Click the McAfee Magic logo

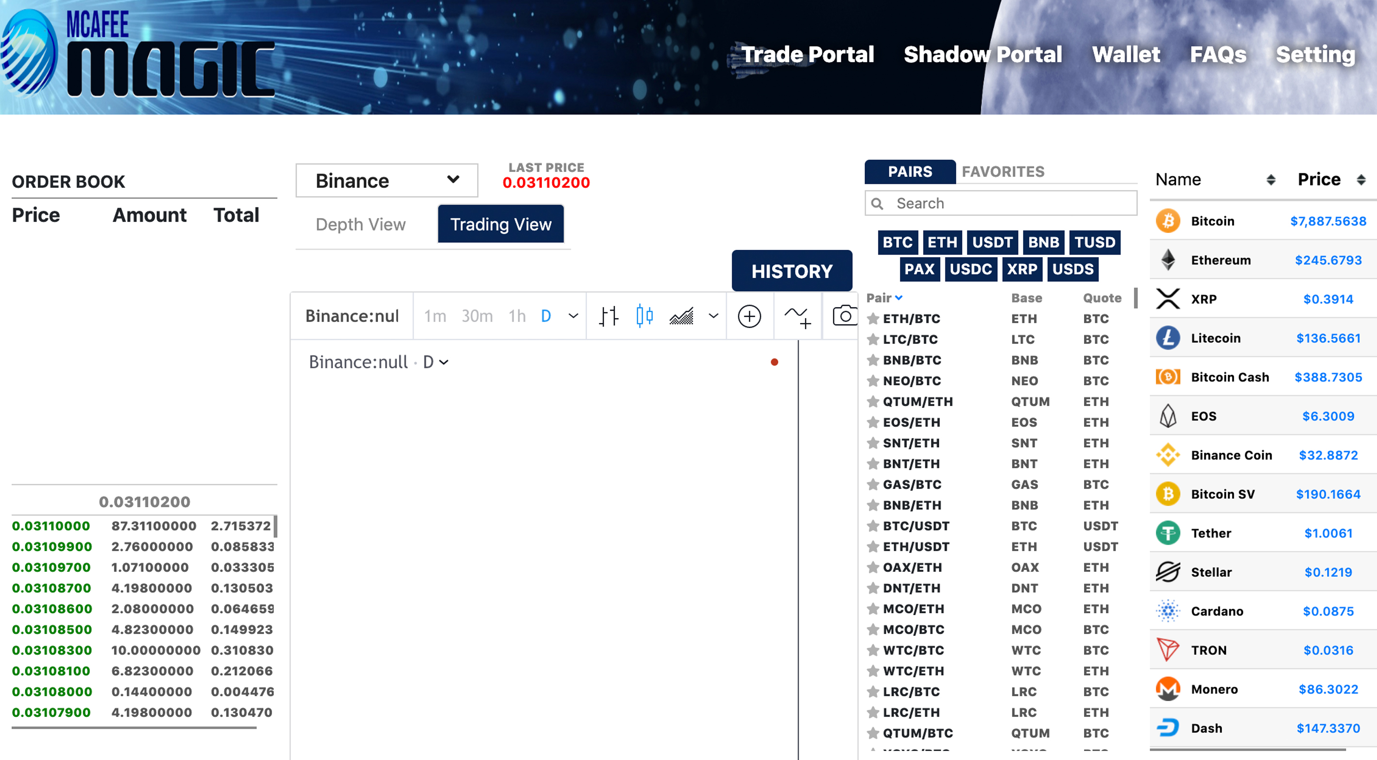(x=137, y=54)
